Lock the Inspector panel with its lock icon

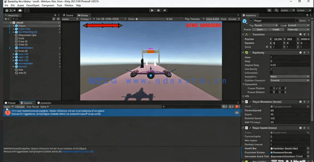(307, 15)
